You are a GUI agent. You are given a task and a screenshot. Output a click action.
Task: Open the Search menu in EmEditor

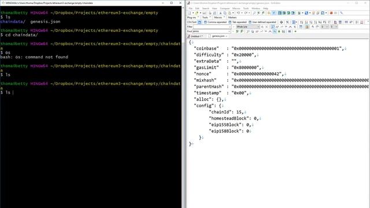coord(206,9)
